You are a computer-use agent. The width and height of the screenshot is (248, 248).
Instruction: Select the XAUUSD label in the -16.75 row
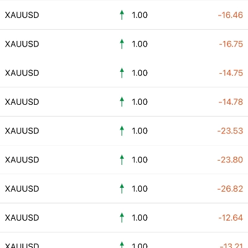22,44
